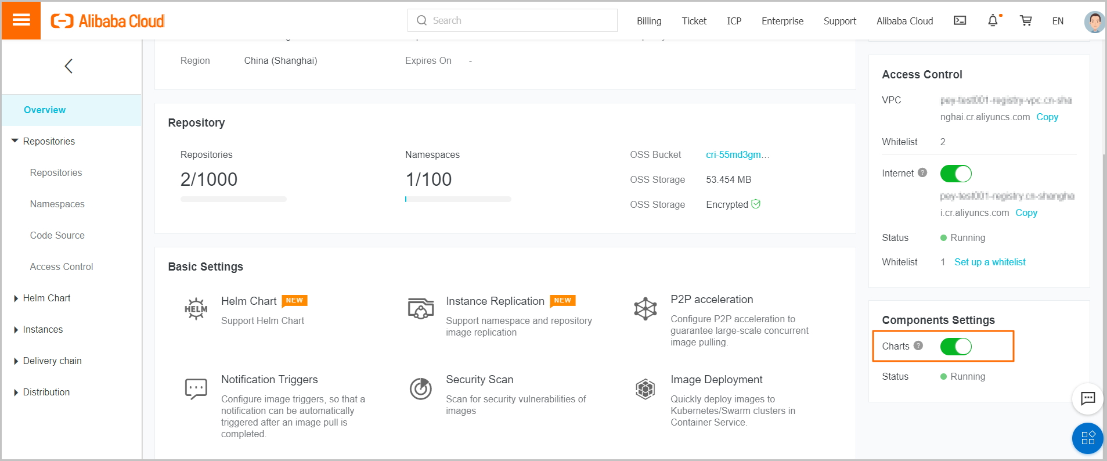The image size is (1107, 461).
Task: Click the Repositories usage progress bar
Action: point(233,199)
